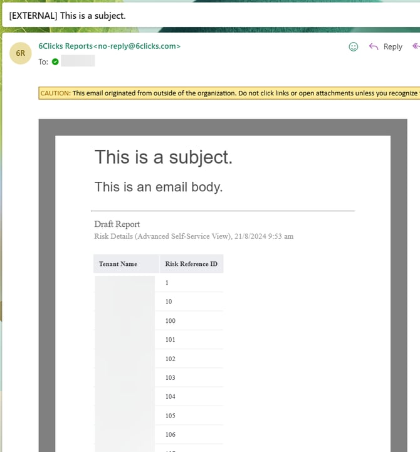The width and height of the screenshot is (420, 452).
Task: Click the Risk Reference ID 103 cell
Action: coord(171,378)
